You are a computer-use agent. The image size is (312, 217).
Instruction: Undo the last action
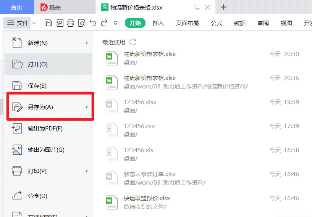[x=92, y=23]
